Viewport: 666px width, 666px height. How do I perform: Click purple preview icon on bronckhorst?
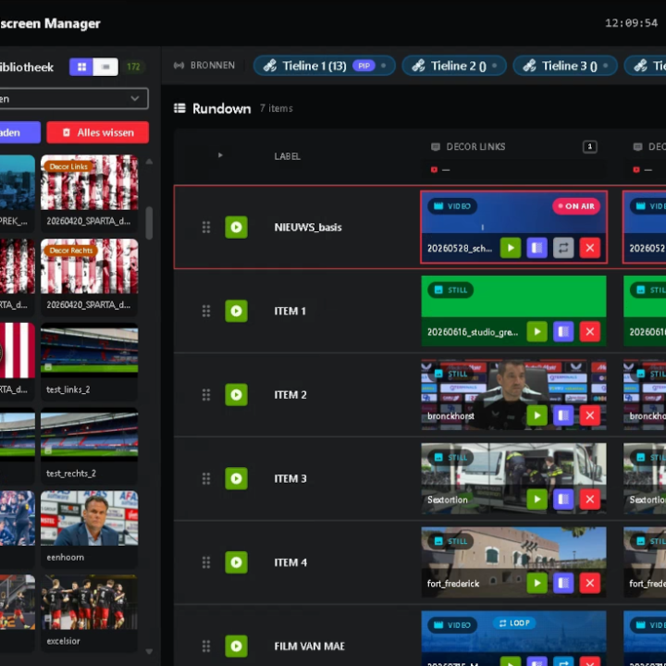point(563,415)
